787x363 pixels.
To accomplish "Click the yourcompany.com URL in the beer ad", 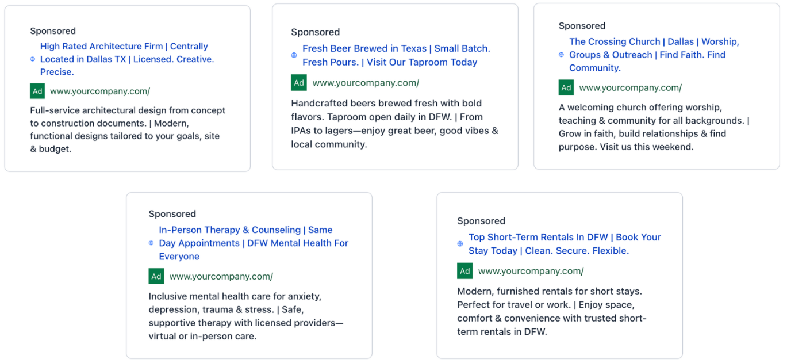I will coord(366,83).
